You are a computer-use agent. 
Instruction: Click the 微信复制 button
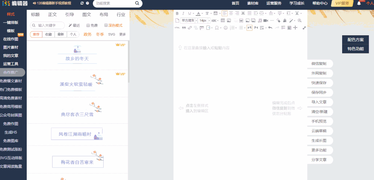pos(319,64)
